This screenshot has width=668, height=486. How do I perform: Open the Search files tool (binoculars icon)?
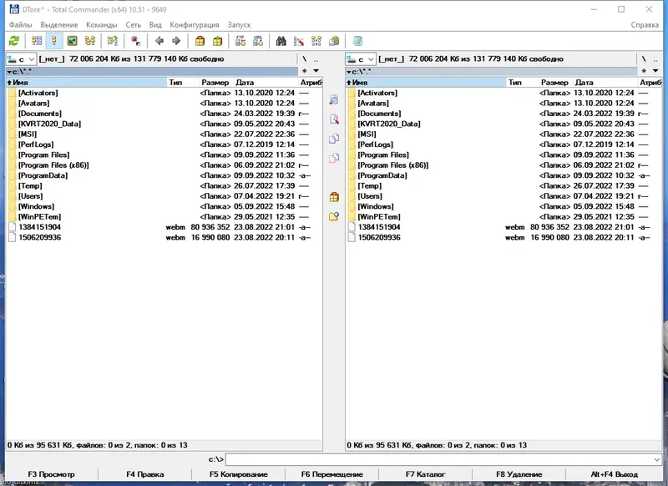pyautogui.click(x=283, y=38)
